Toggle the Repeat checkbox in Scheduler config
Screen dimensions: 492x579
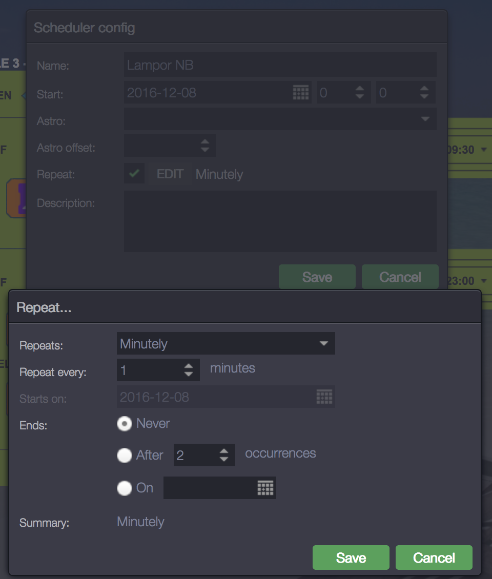pyautogui.click(x=134, y=174)
